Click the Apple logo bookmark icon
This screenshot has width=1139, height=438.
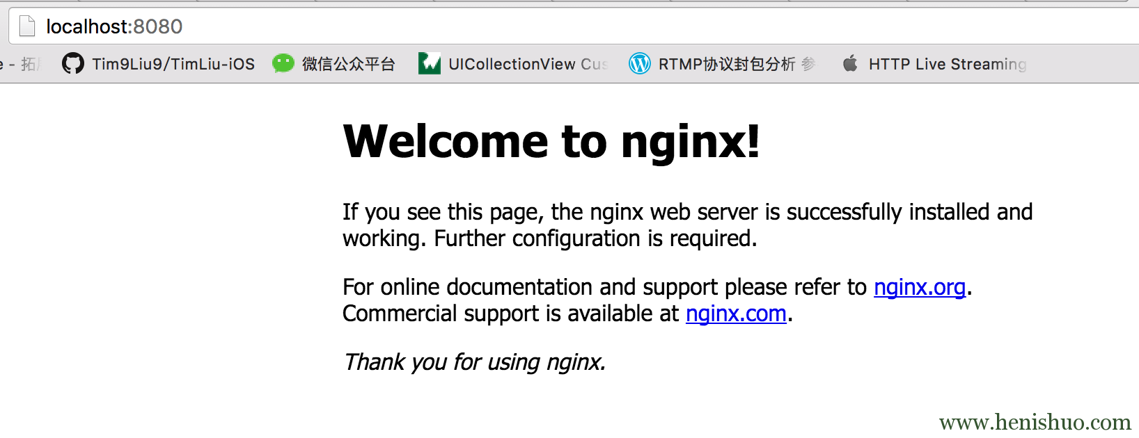pyautogui.click(x=850, y=63)
